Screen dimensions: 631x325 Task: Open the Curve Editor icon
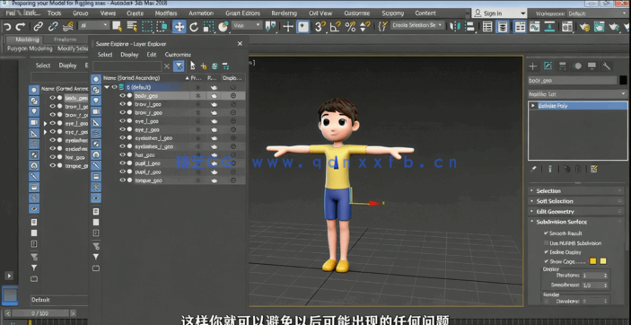(535, 27)
